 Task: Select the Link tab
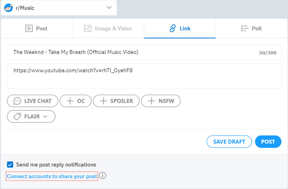(180, 28)
